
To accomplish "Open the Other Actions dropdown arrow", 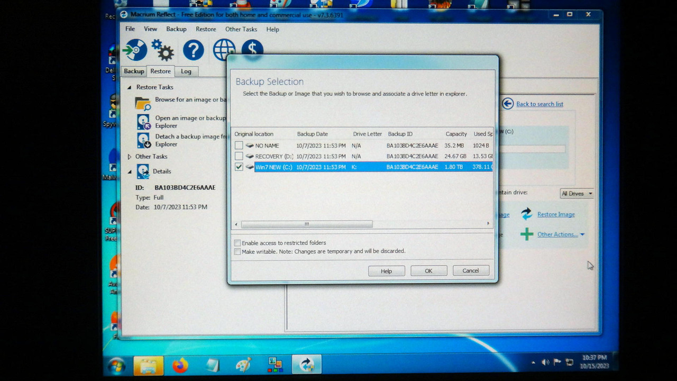I will click(582, 234).
